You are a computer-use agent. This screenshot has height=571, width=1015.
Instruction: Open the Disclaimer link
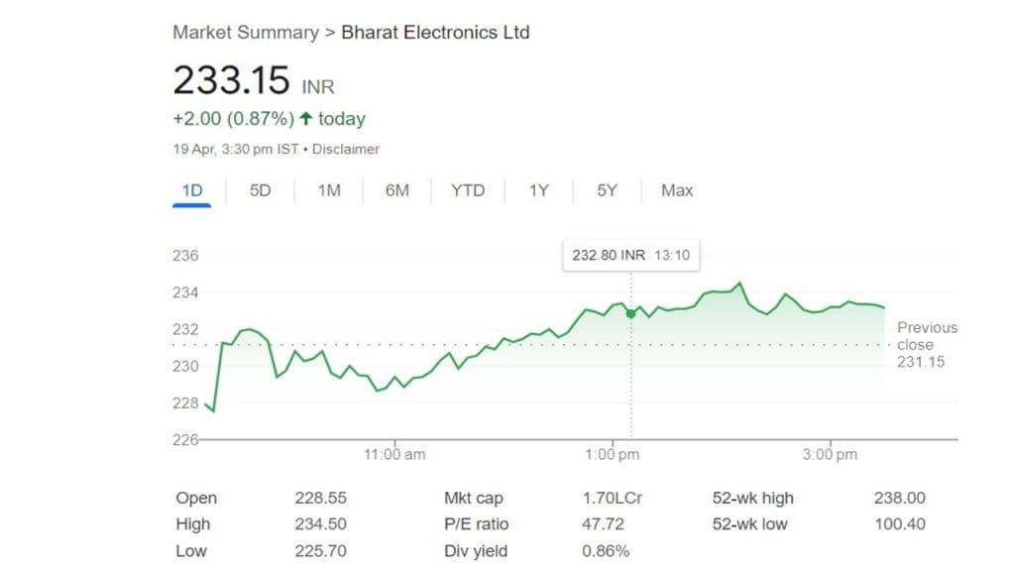point(347,149)
